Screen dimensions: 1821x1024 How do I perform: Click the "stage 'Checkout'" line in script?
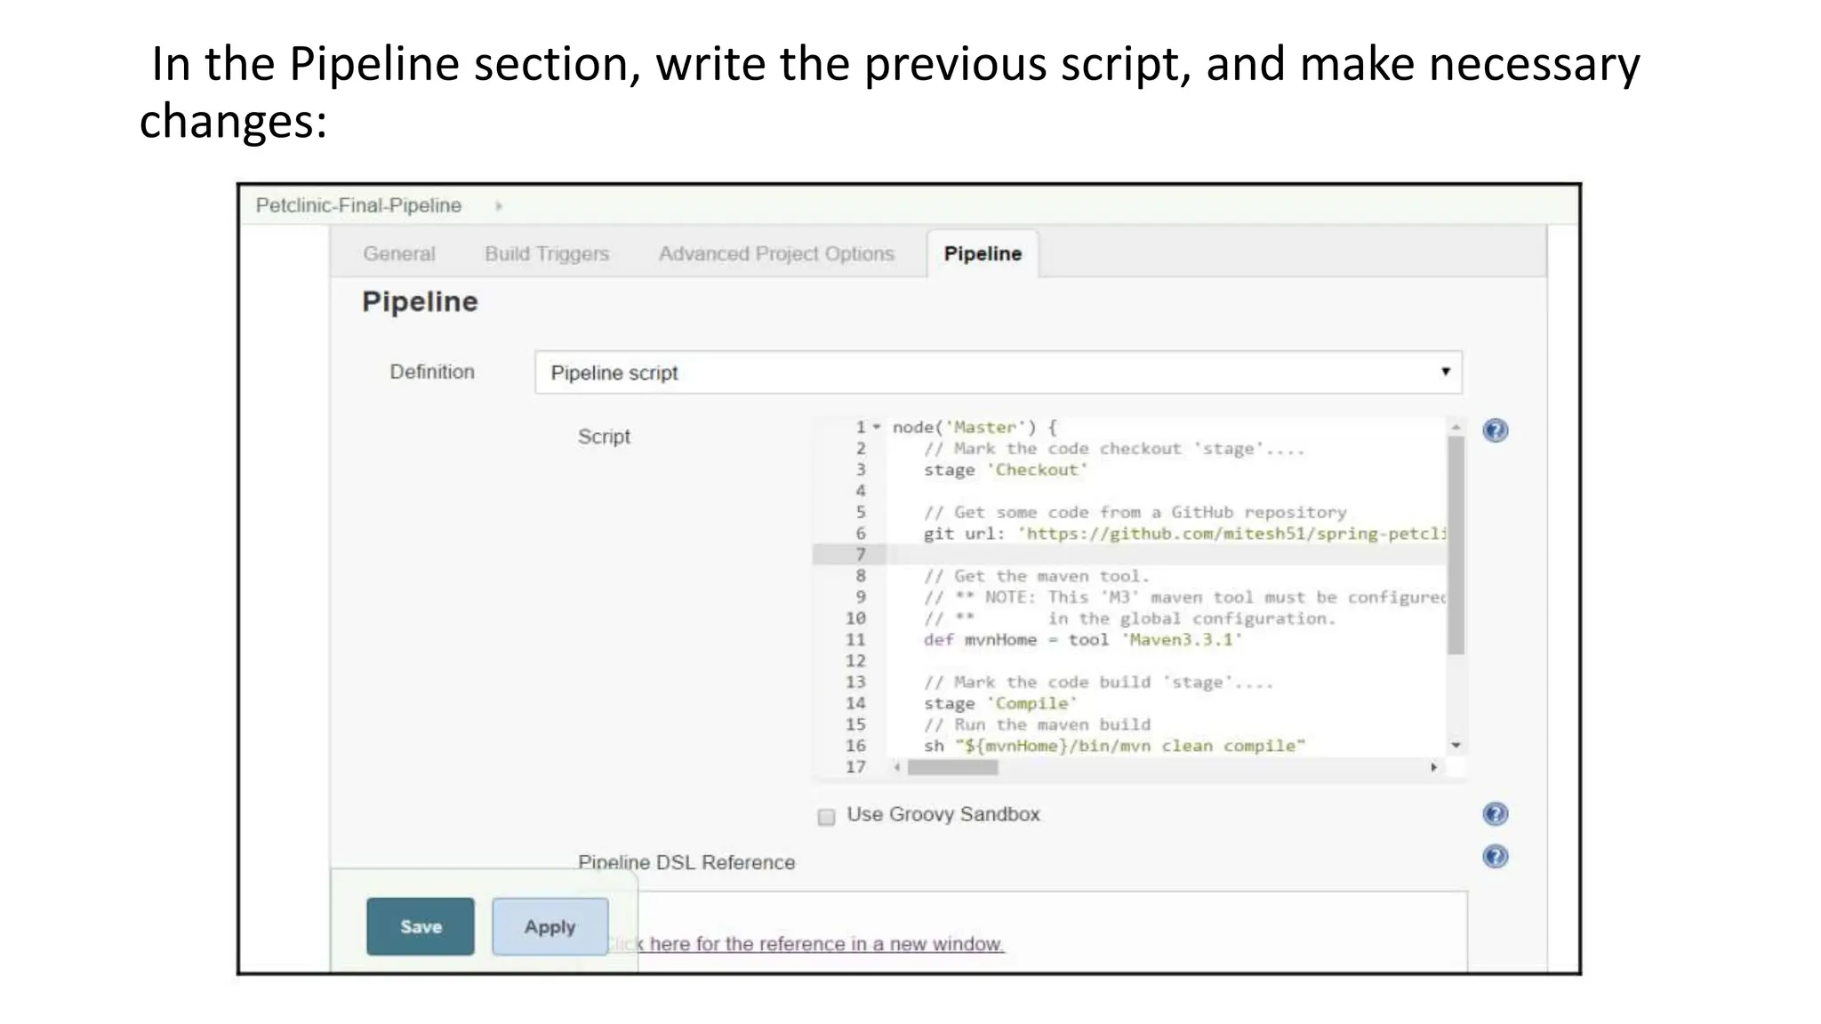[1006, 470]
